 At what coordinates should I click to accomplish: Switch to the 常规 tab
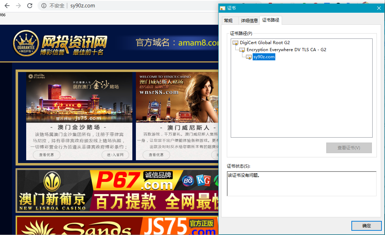228,20
